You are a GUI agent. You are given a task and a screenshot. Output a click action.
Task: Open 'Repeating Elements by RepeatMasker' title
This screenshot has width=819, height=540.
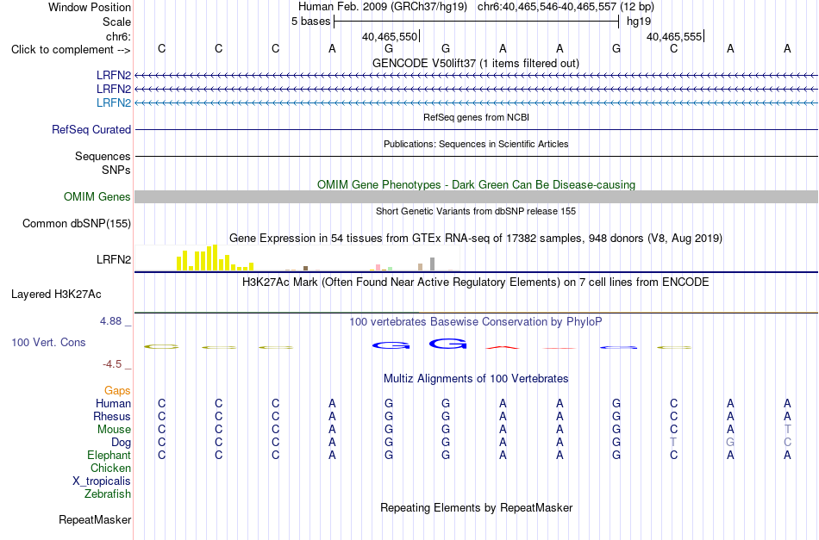(x=476, y=507)
